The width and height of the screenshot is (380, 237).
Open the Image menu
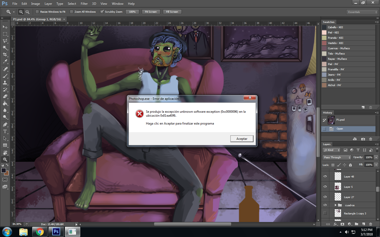(x=36, y=4)
